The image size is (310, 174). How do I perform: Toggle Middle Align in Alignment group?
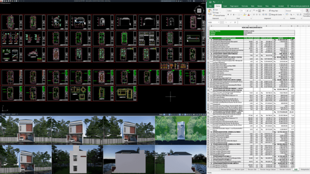coord(257,11)
